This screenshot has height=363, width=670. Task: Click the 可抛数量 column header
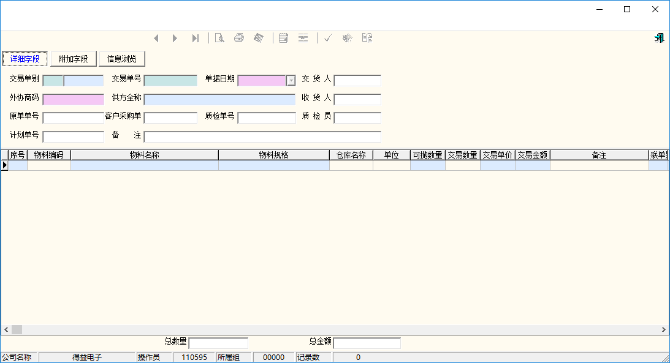coord(428,155)
